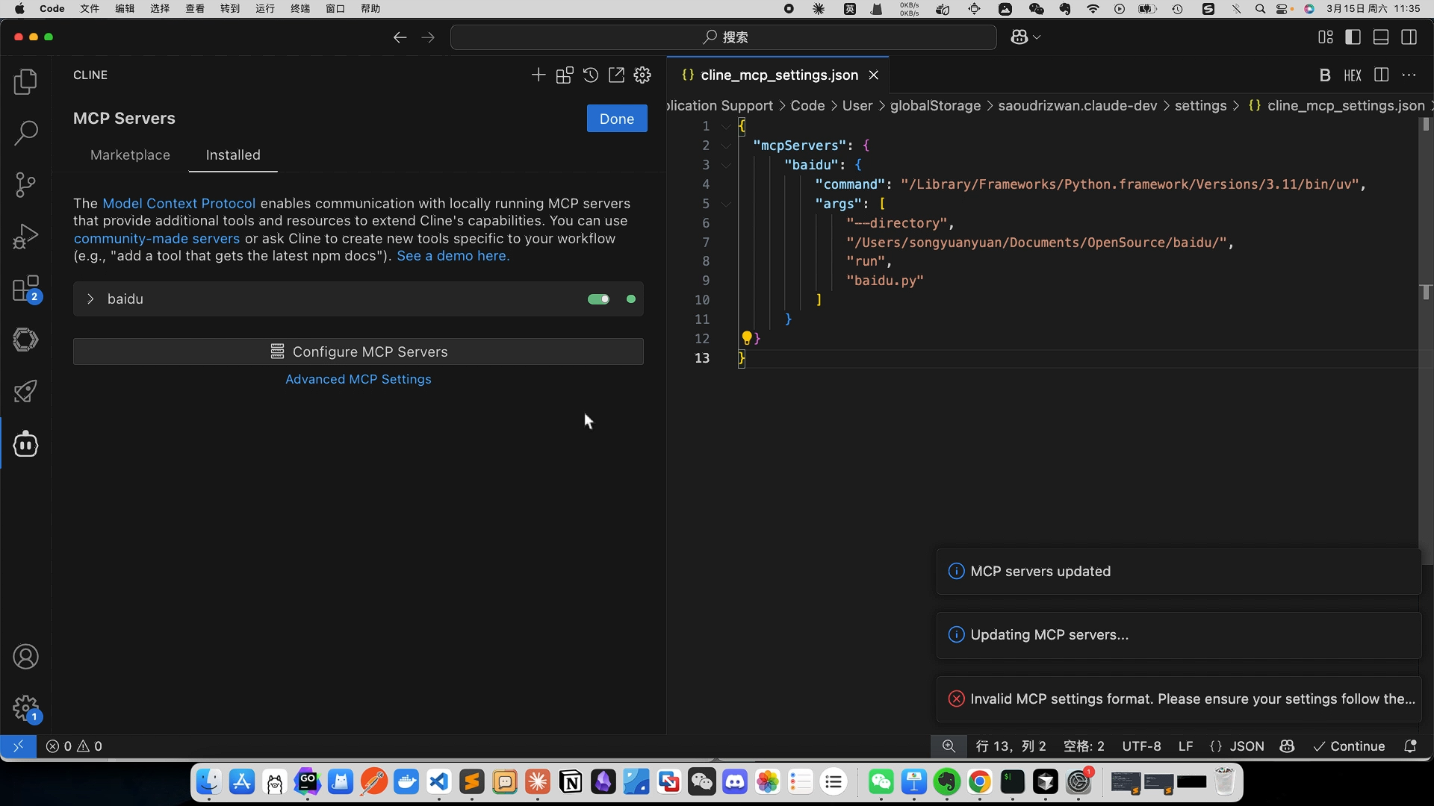Open the Search view in the activity bar
The width and height of the screenshot is (1434, 806).
coord(25,133)
